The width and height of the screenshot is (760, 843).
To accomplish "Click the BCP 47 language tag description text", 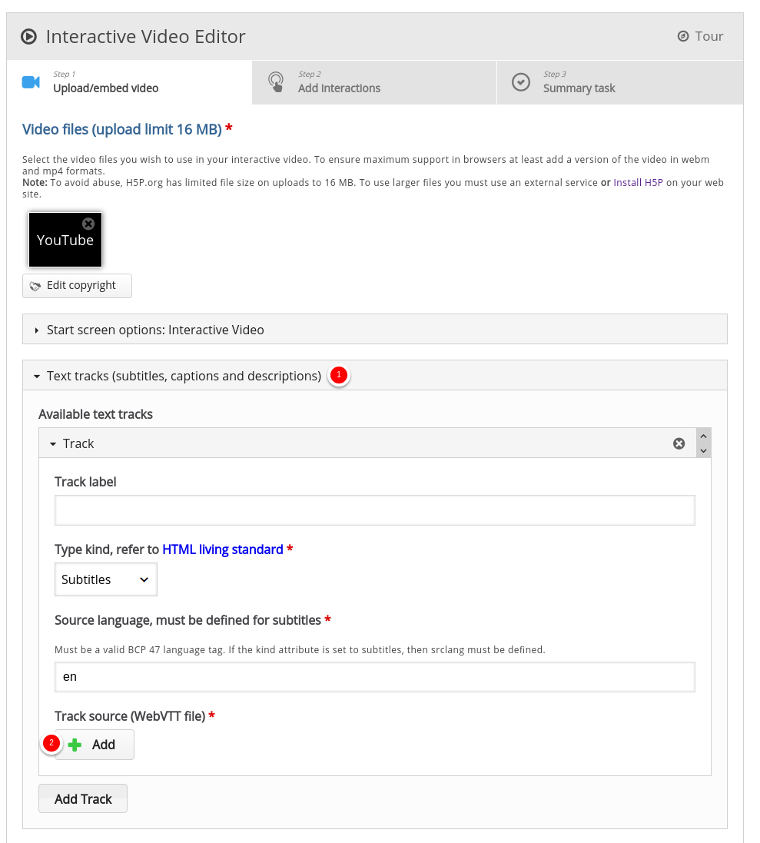I will pyautogui.click(x=300, y=649).
